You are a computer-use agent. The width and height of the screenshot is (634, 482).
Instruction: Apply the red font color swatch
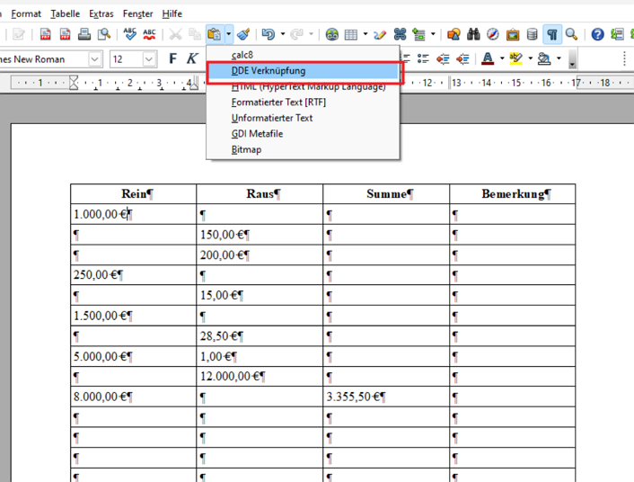[488, 59]
